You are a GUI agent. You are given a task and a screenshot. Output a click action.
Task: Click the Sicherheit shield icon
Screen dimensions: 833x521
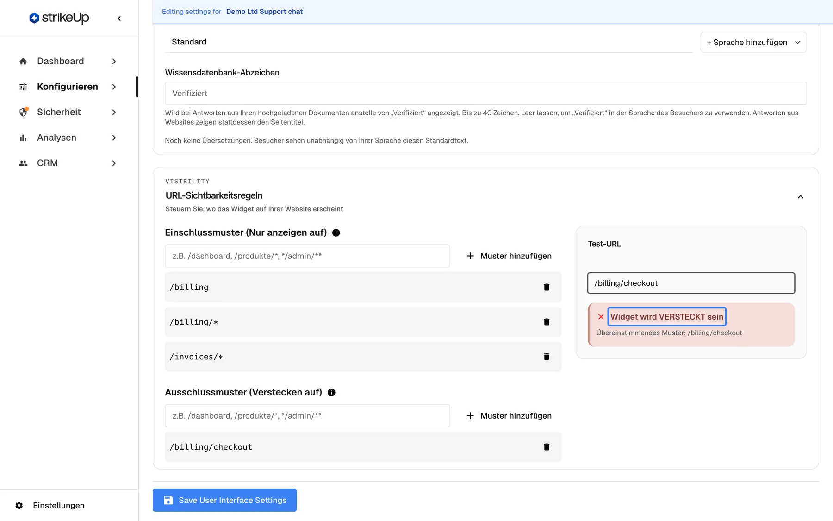tap(23, 113)
